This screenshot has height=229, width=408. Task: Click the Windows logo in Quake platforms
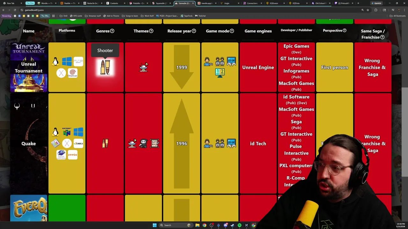[78, 132]
